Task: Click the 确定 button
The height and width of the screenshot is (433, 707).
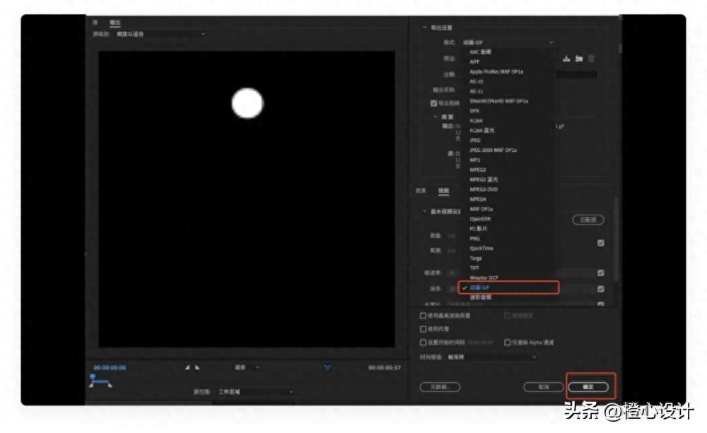Action: point(588,387)
